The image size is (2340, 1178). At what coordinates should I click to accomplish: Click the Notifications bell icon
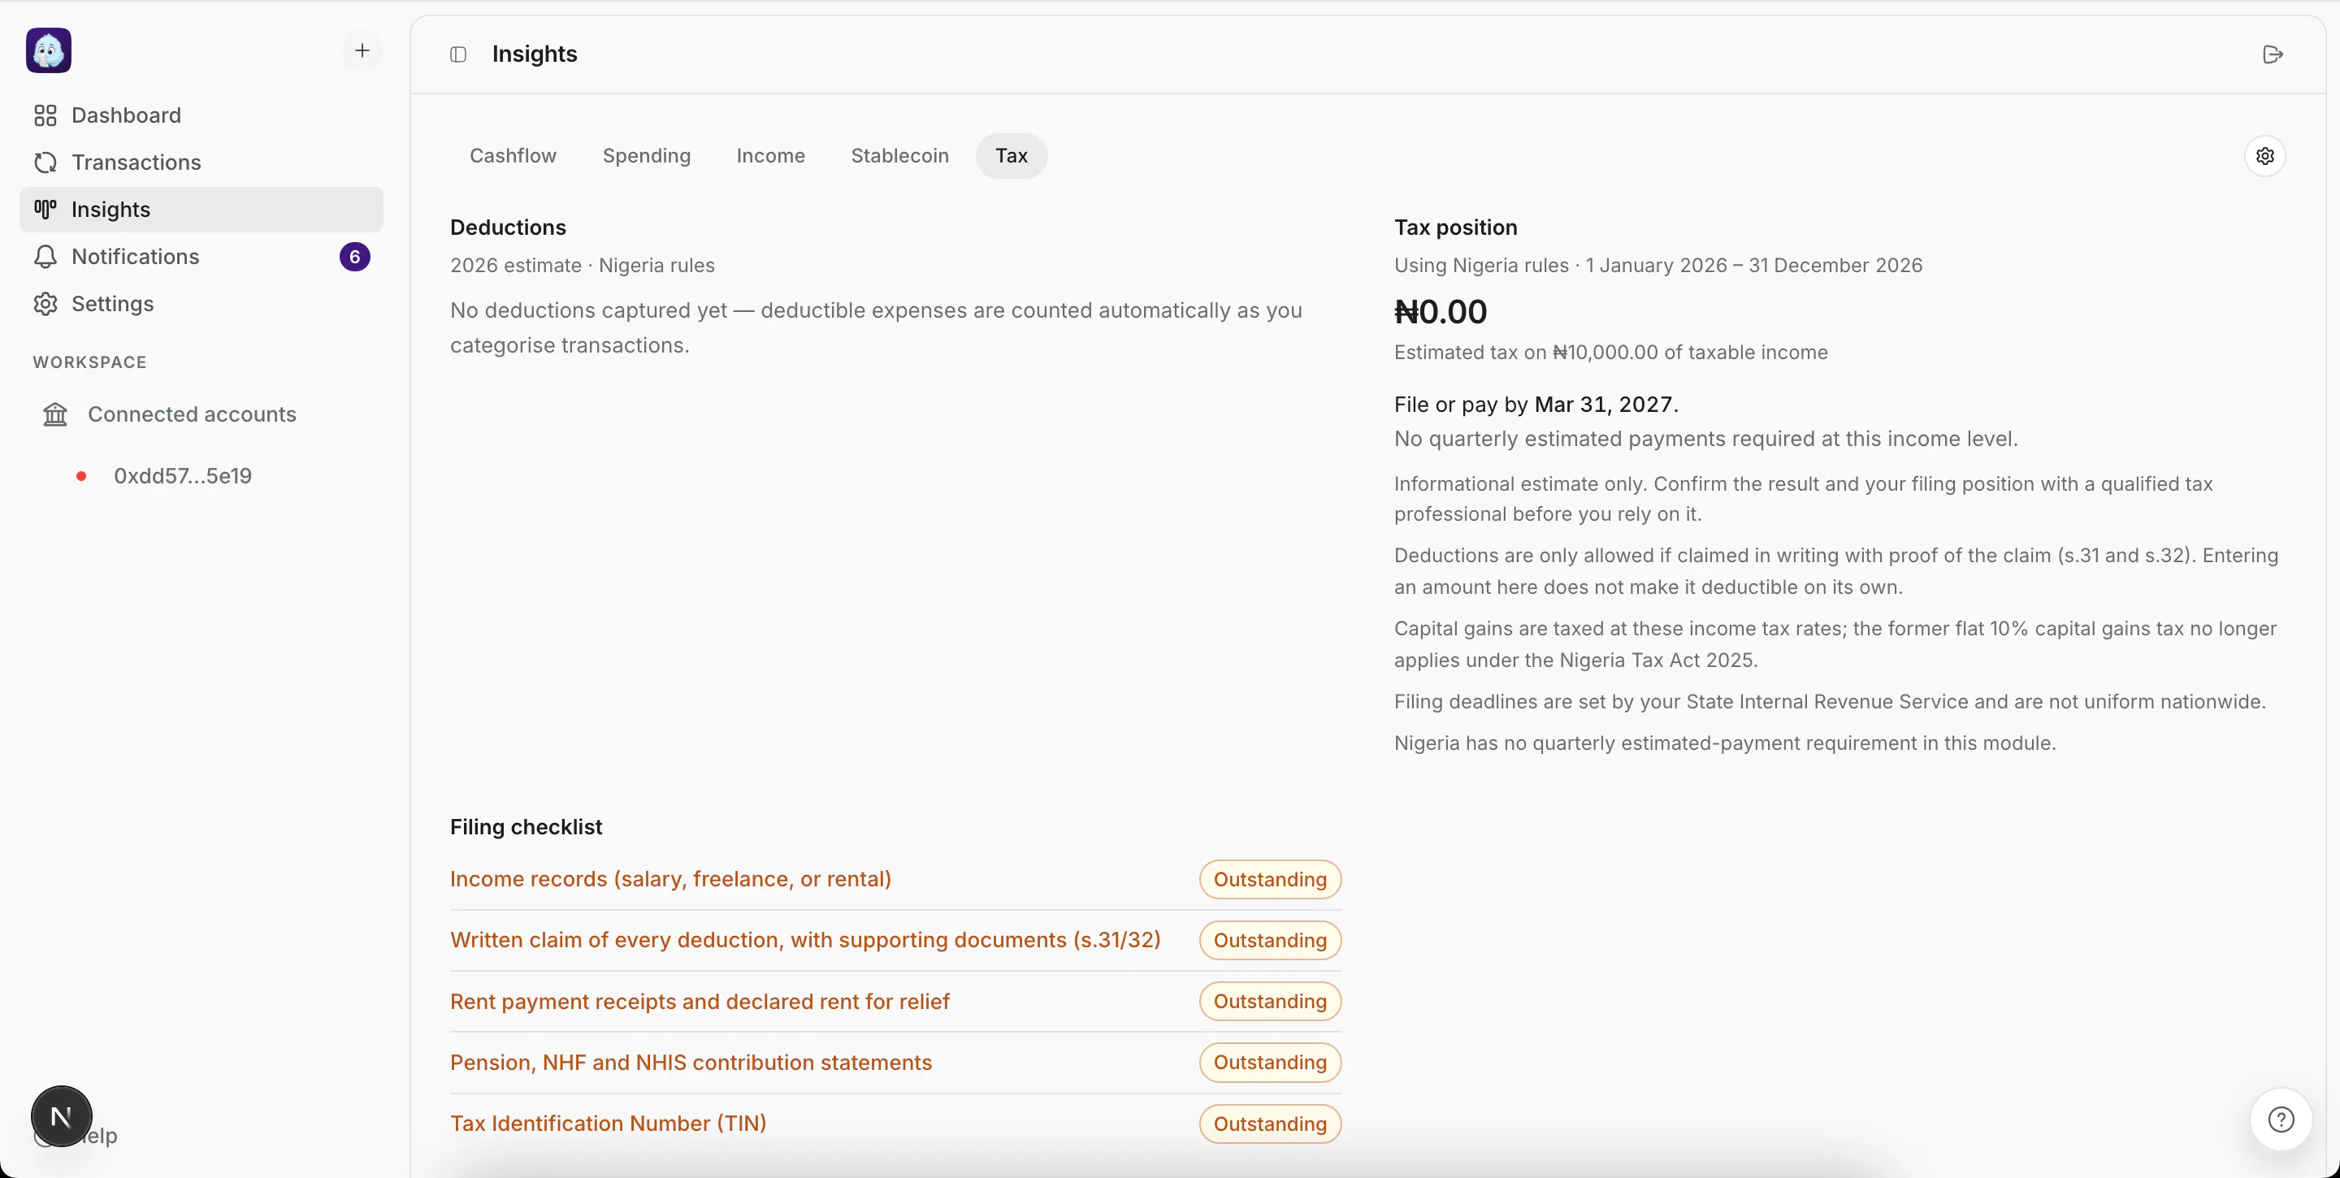point(45,257)
